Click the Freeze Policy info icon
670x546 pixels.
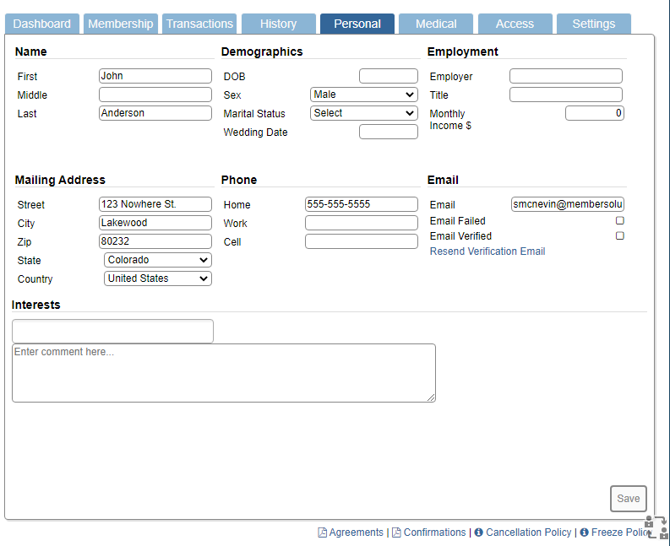584,532
